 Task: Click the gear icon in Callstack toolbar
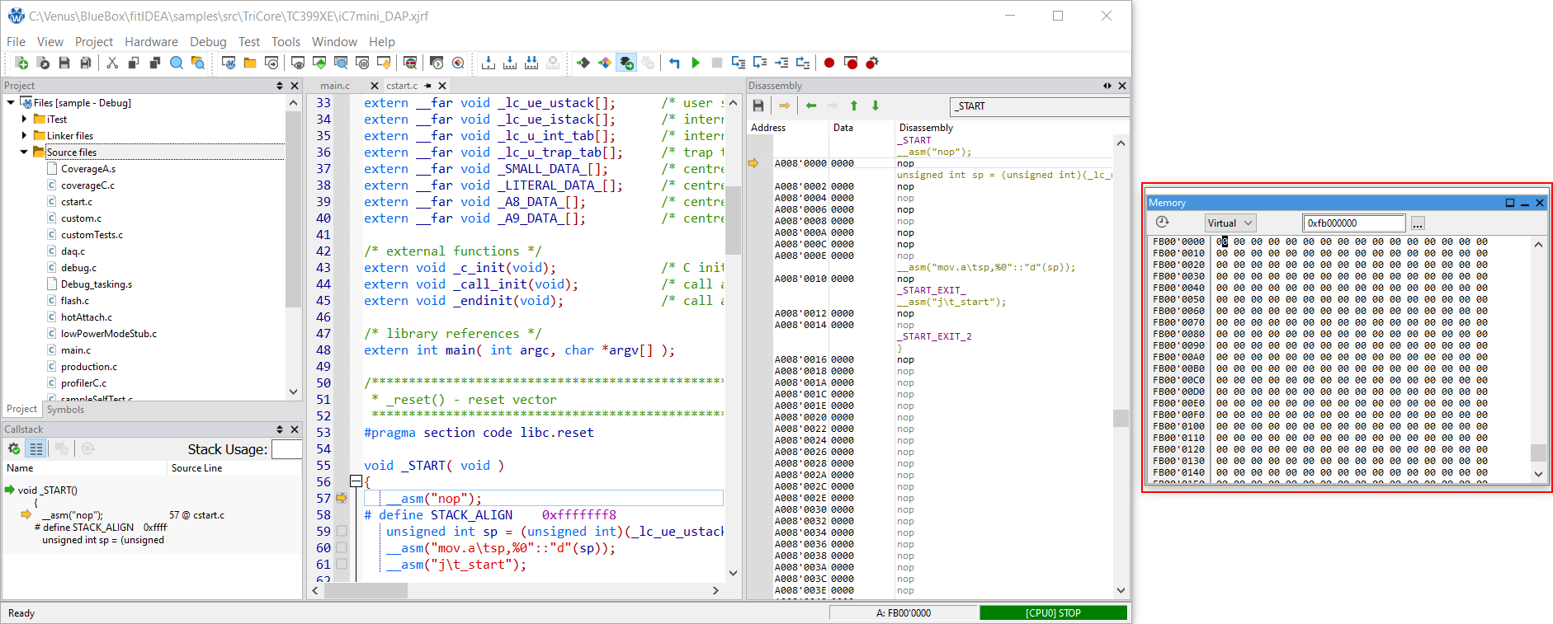tap(14, 448)
